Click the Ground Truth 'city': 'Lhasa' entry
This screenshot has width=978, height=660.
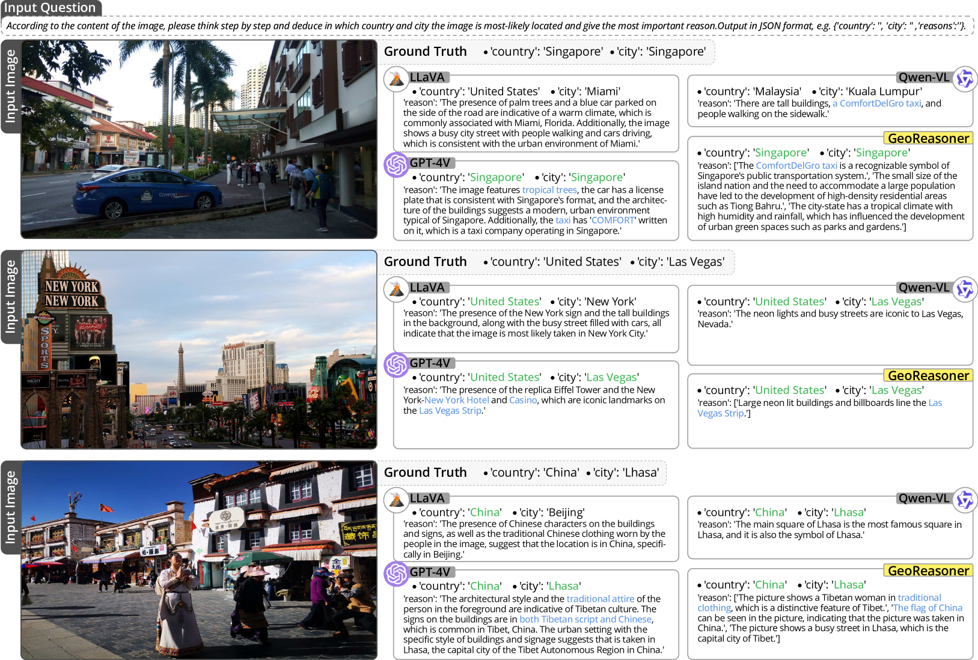pos(623,473)
